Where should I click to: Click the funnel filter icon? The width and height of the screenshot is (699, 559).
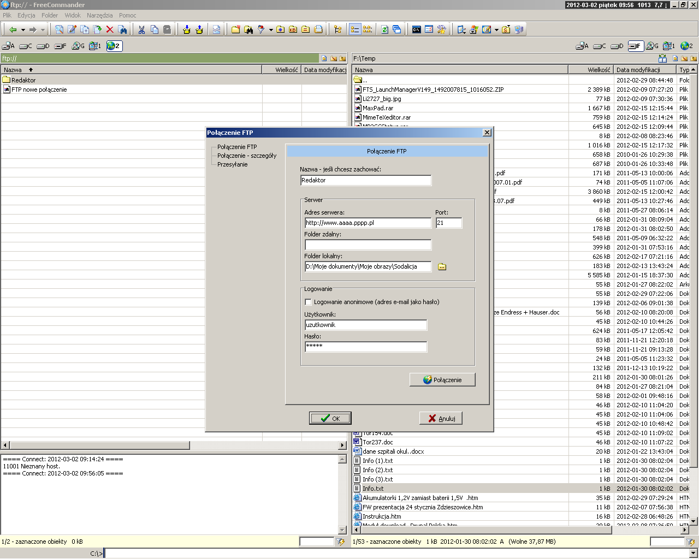click(262, 29)
